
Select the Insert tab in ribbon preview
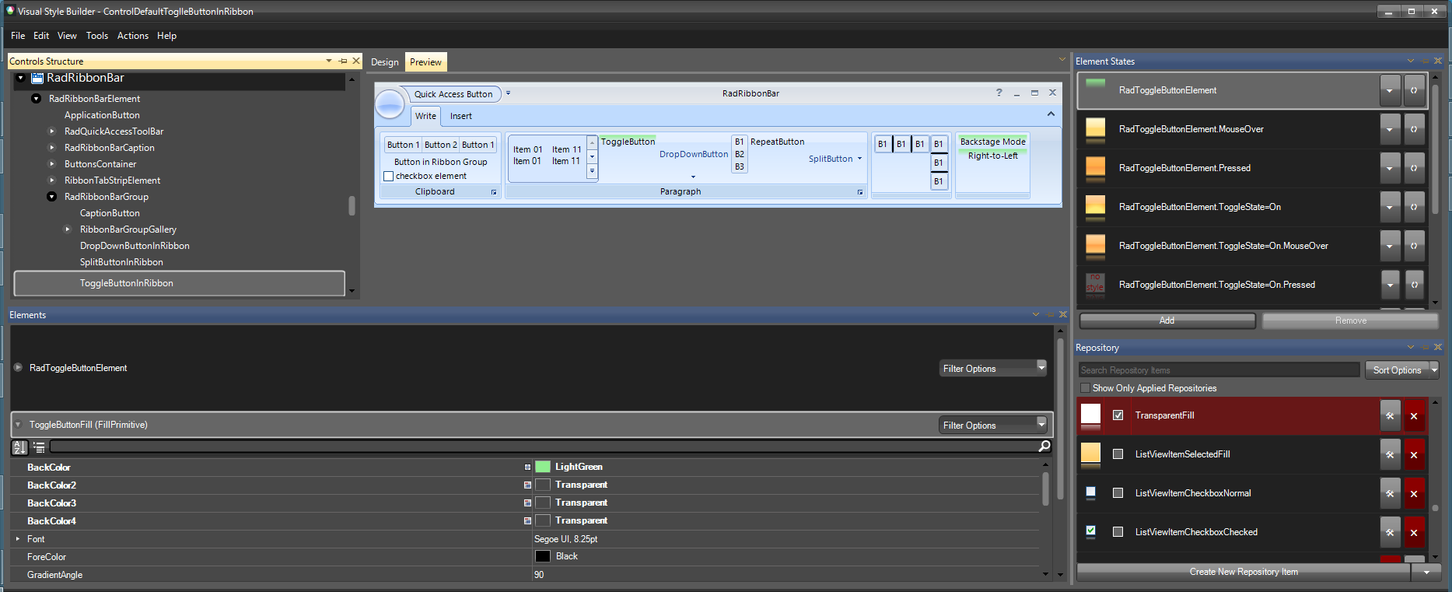tap(461, 116)
